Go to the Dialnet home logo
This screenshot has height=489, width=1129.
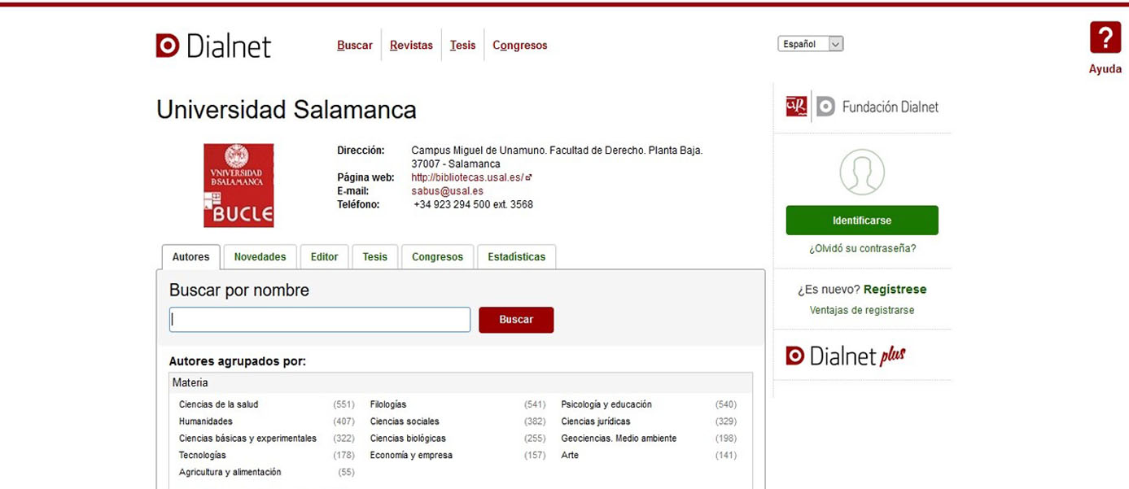[x=213, y=46]
